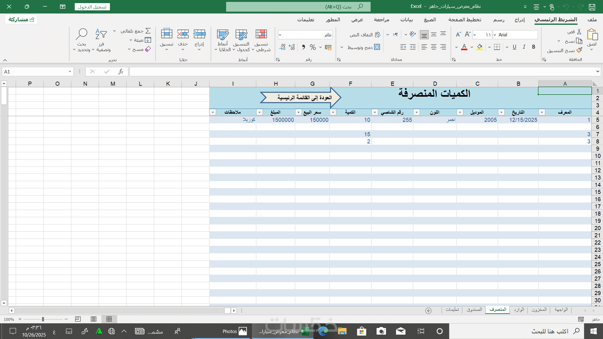Screen dimensions: 603x339
Task: Open the filter dropdown on التاريخ column
Action: [x=502, y=112]
